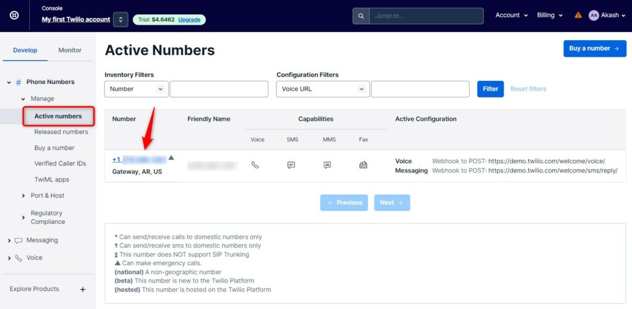Screen dimensions: 632x309
Task: Click the plus icon beside Explore Products
Action: [83, 289]
